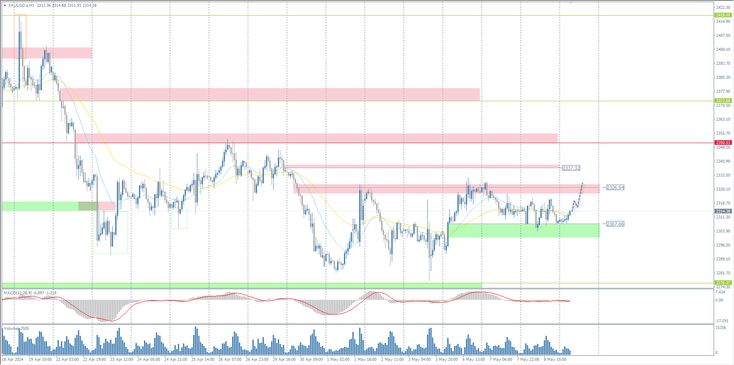The width and height of the screenshot is (734, 365).
Task: Select the pink supply zone at 2326.94
Action: (447, 189)
